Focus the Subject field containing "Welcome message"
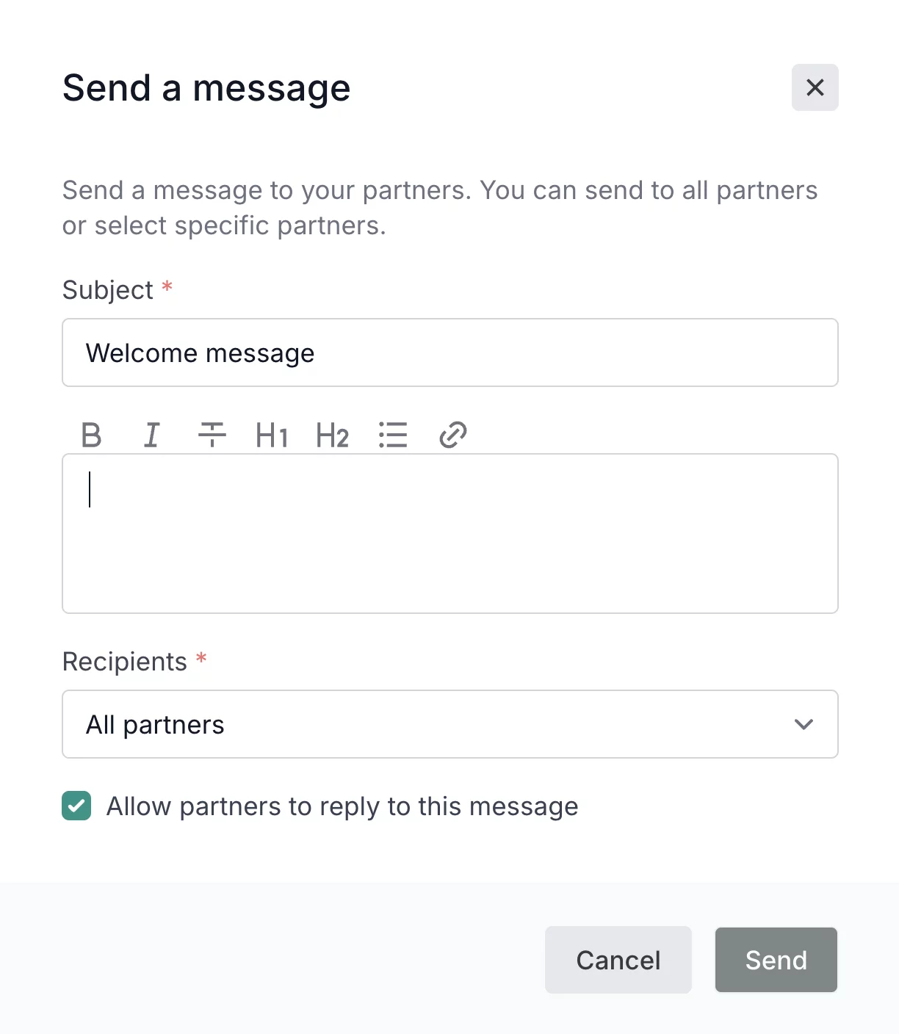The height and width of the screenshot is (1034, 899). [450, 352]
